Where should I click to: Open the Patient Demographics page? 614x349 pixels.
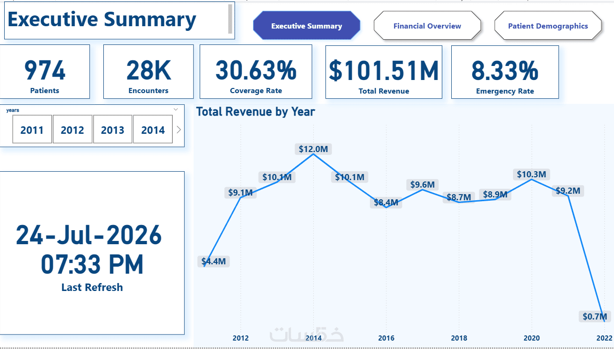[x=548, y=26]
